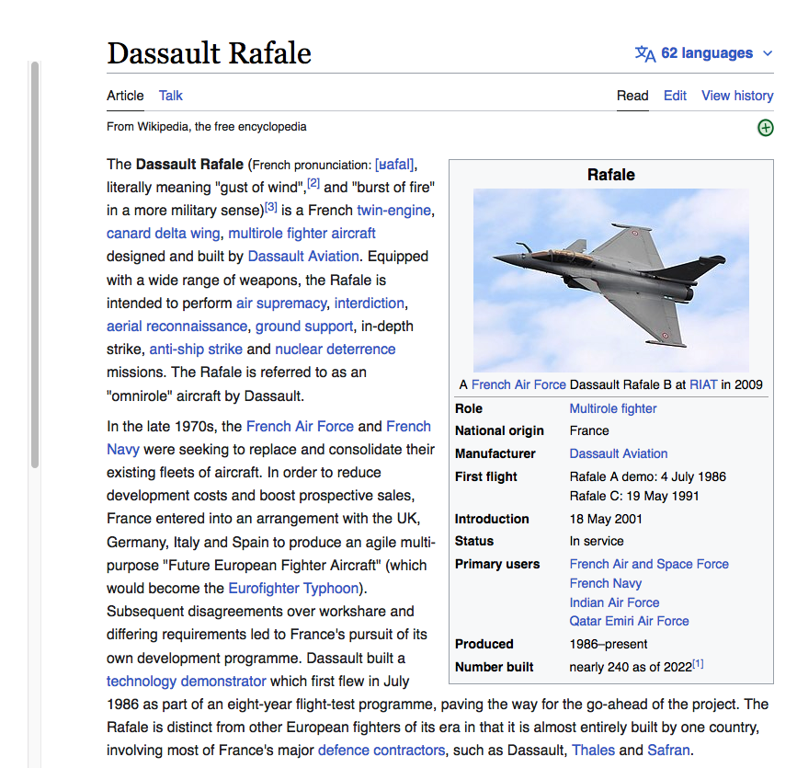Click the translate languages icon
Screen dimensions: 797x768
645,53
